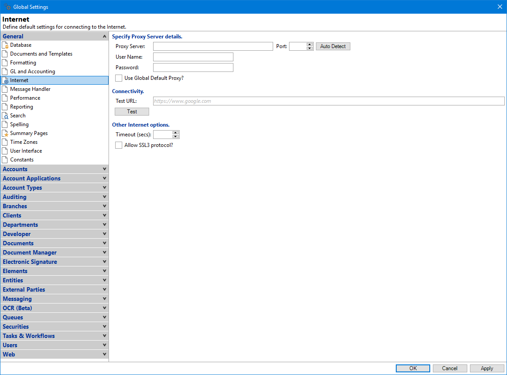Viewport: 507px width, 375px height.
Task: Click the Test connectivity button
Action: [x=132, y=112]
